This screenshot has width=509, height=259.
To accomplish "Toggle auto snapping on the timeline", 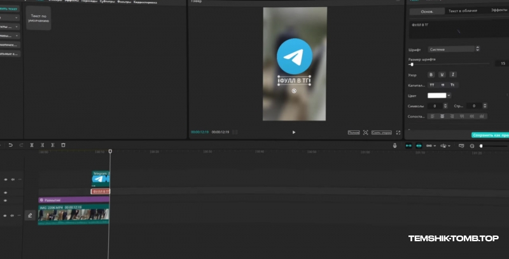I will [419, 146].
